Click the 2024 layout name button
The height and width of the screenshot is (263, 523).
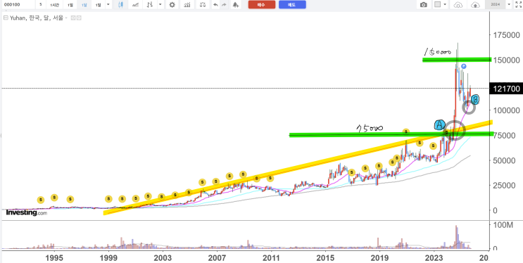coord(495,5)
